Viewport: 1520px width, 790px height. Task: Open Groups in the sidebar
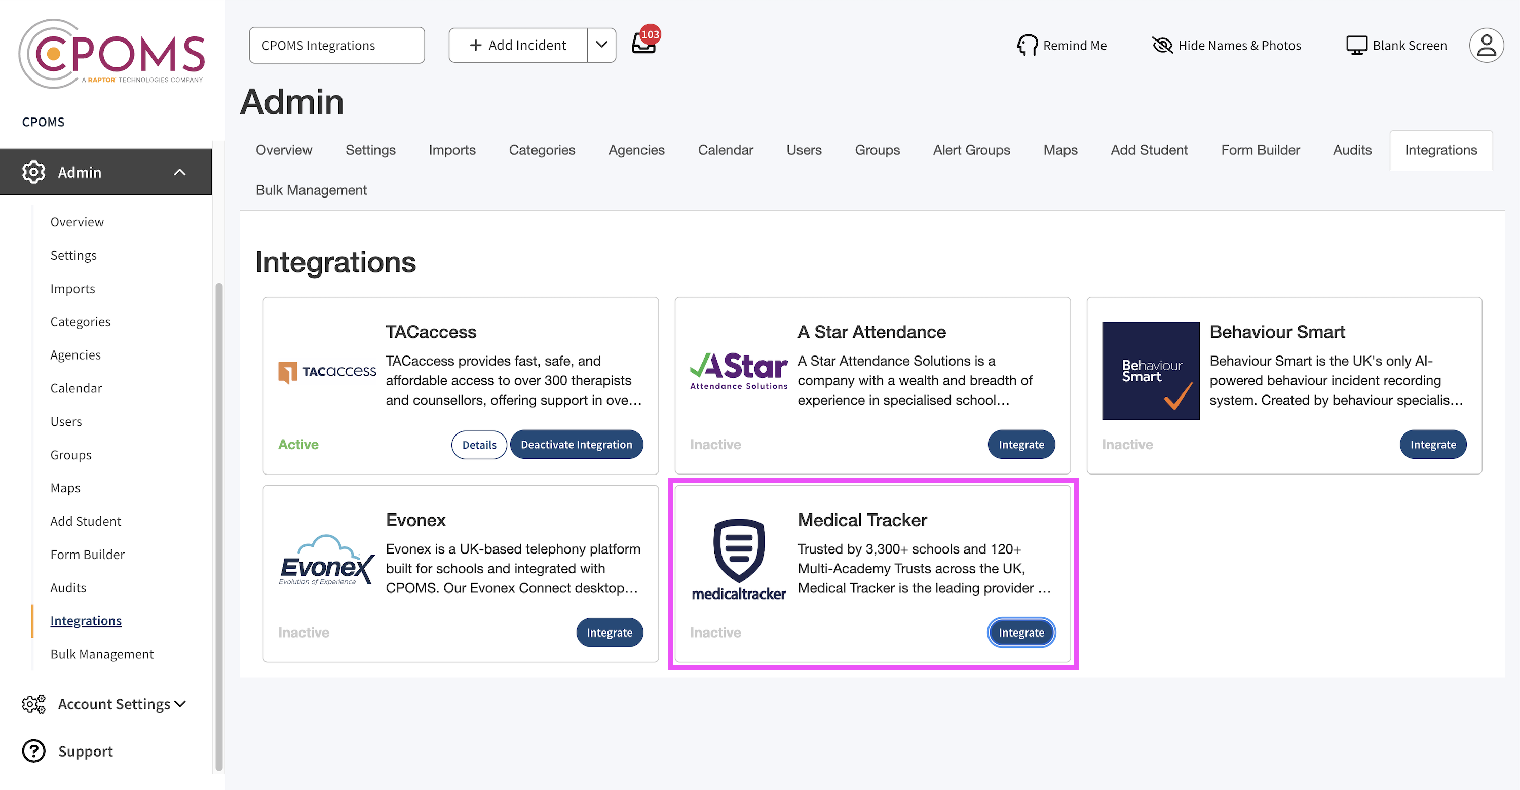[71, 455]
